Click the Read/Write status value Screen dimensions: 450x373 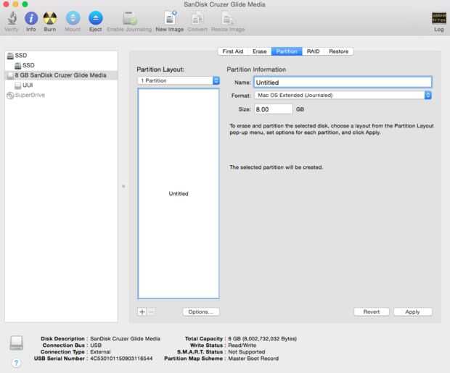[x=242, y=345]
